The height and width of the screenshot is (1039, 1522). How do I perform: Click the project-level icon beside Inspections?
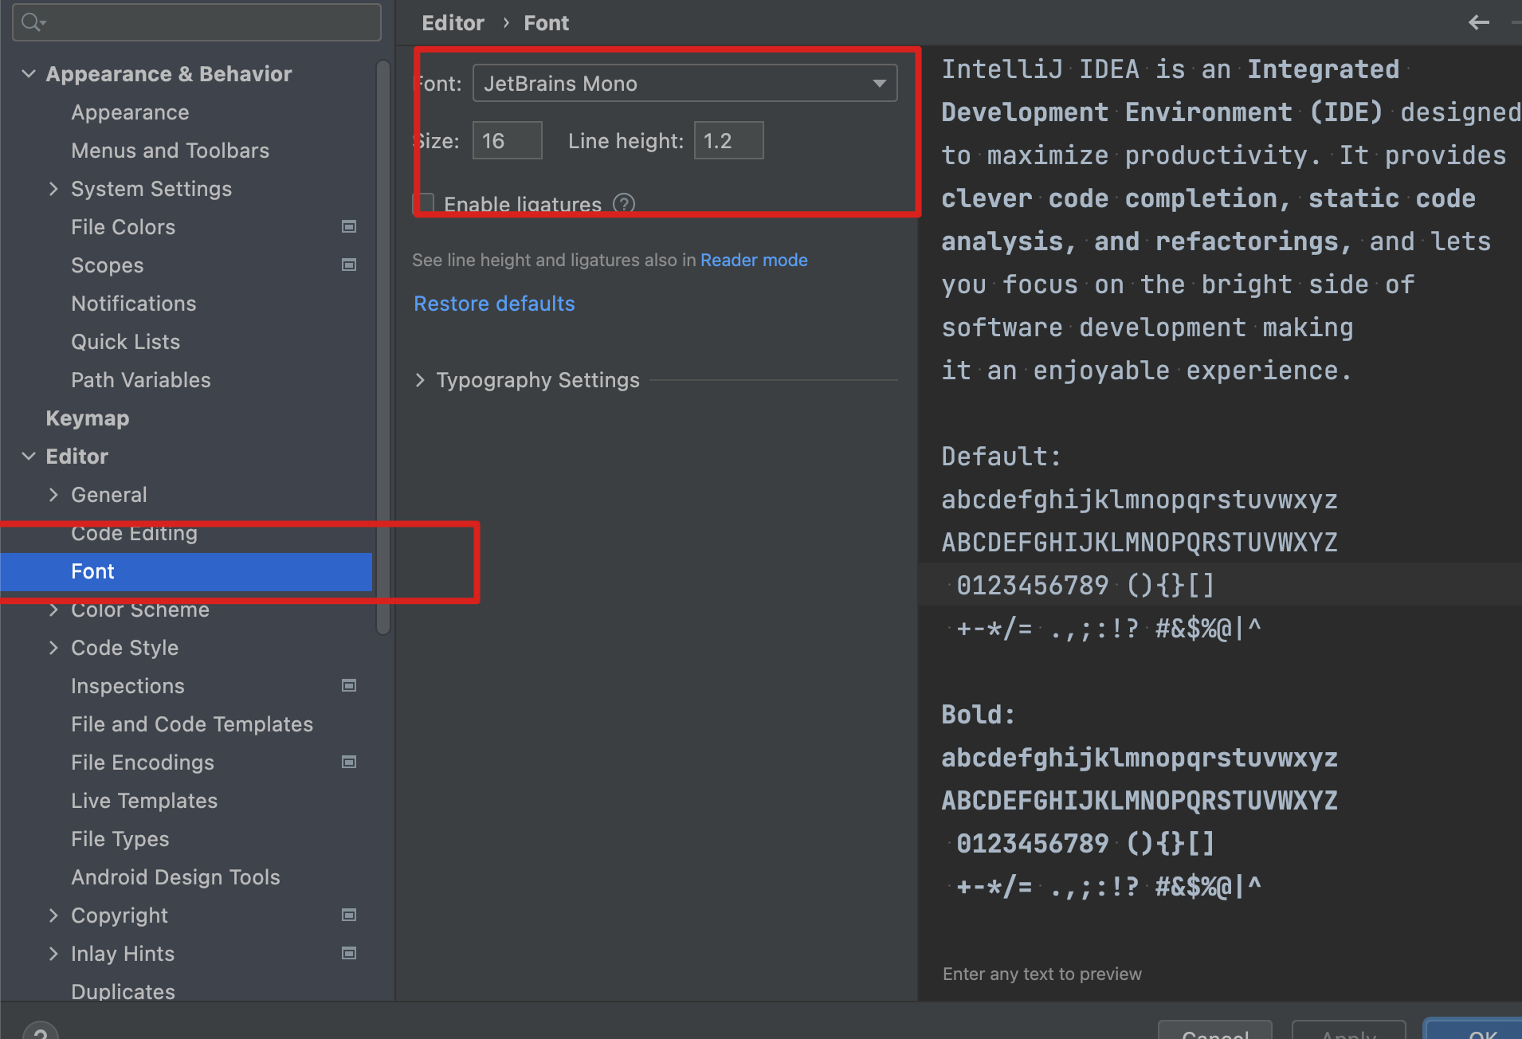[x=349, y=685]
